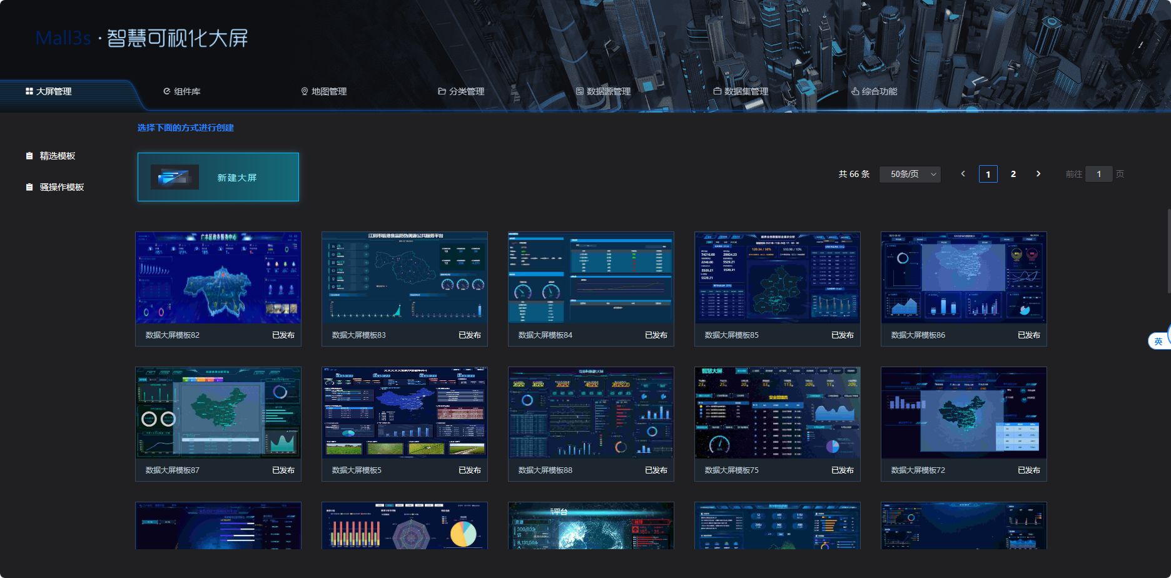Click 已发布 status on 数据大屏模板87
This screenshot has width=1171, height=578.
(x=283, y=470)
